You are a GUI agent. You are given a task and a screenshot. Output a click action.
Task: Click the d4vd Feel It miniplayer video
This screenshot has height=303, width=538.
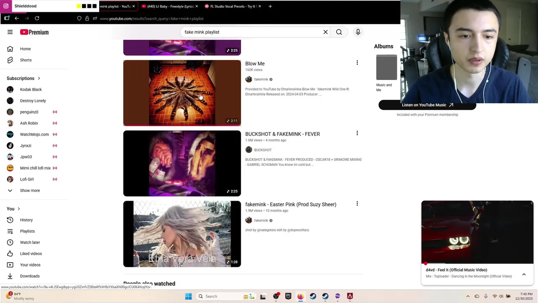click(x=477, y=232)
